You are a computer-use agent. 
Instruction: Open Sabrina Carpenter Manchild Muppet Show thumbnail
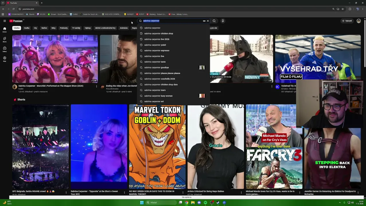click(x=55, y=59)
